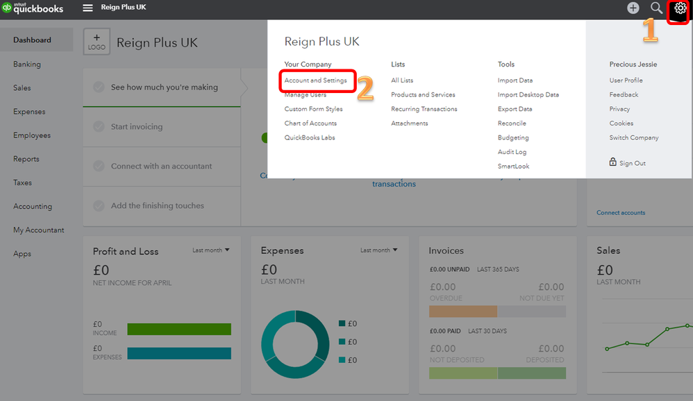
Task: Click the lock icon beside Sign Out
Action: click(x=612, y=162)
